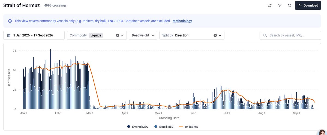Click the Download button

pyautogui.click(x=308, y=6)
